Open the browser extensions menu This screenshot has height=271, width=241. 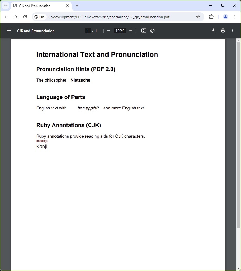211,17
